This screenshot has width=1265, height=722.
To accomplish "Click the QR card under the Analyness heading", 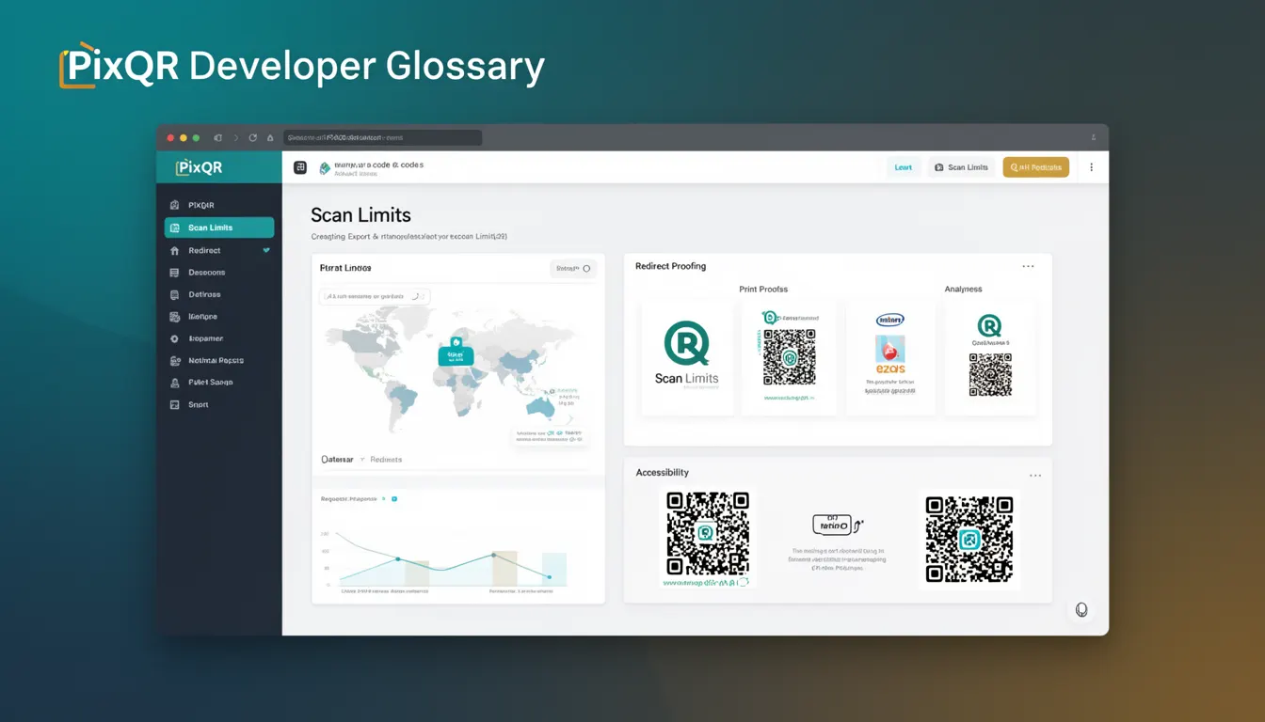I will [989, 358].
